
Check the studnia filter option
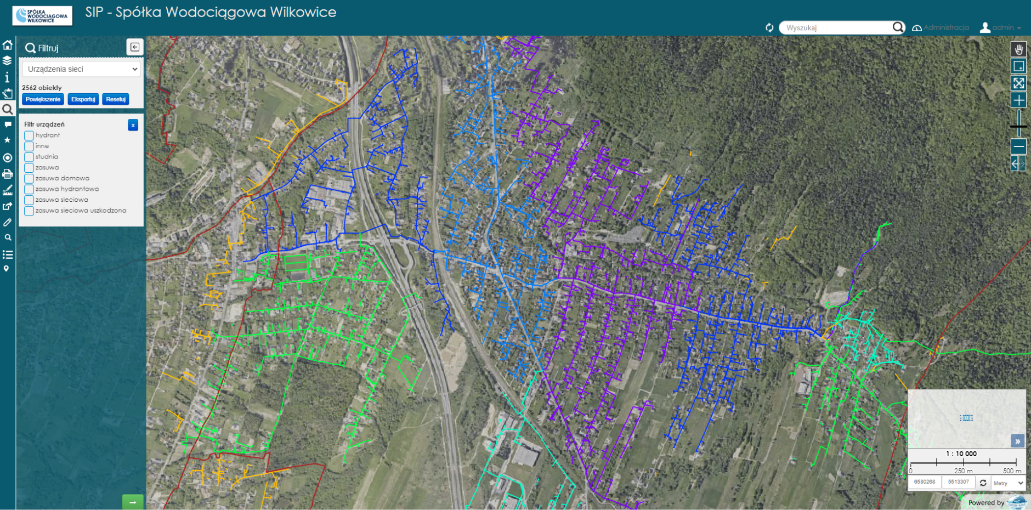[x=29, y=157]
